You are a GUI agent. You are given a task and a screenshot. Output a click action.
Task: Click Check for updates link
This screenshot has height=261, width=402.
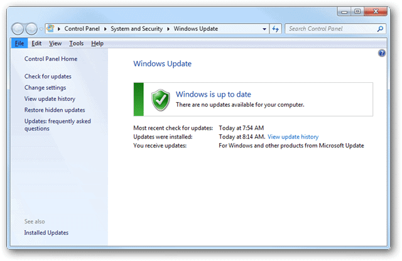[x=48, y=77]
